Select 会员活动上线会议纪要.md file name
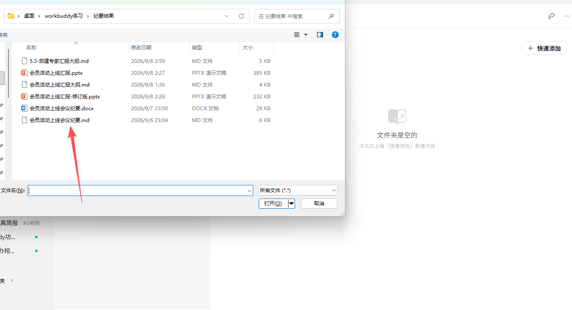The height and width of the screenshot is (310, 572). point(60,120)
